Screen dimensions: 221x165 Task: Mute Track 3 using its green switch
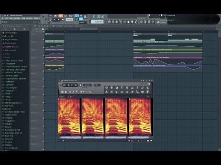pos(43,55)
